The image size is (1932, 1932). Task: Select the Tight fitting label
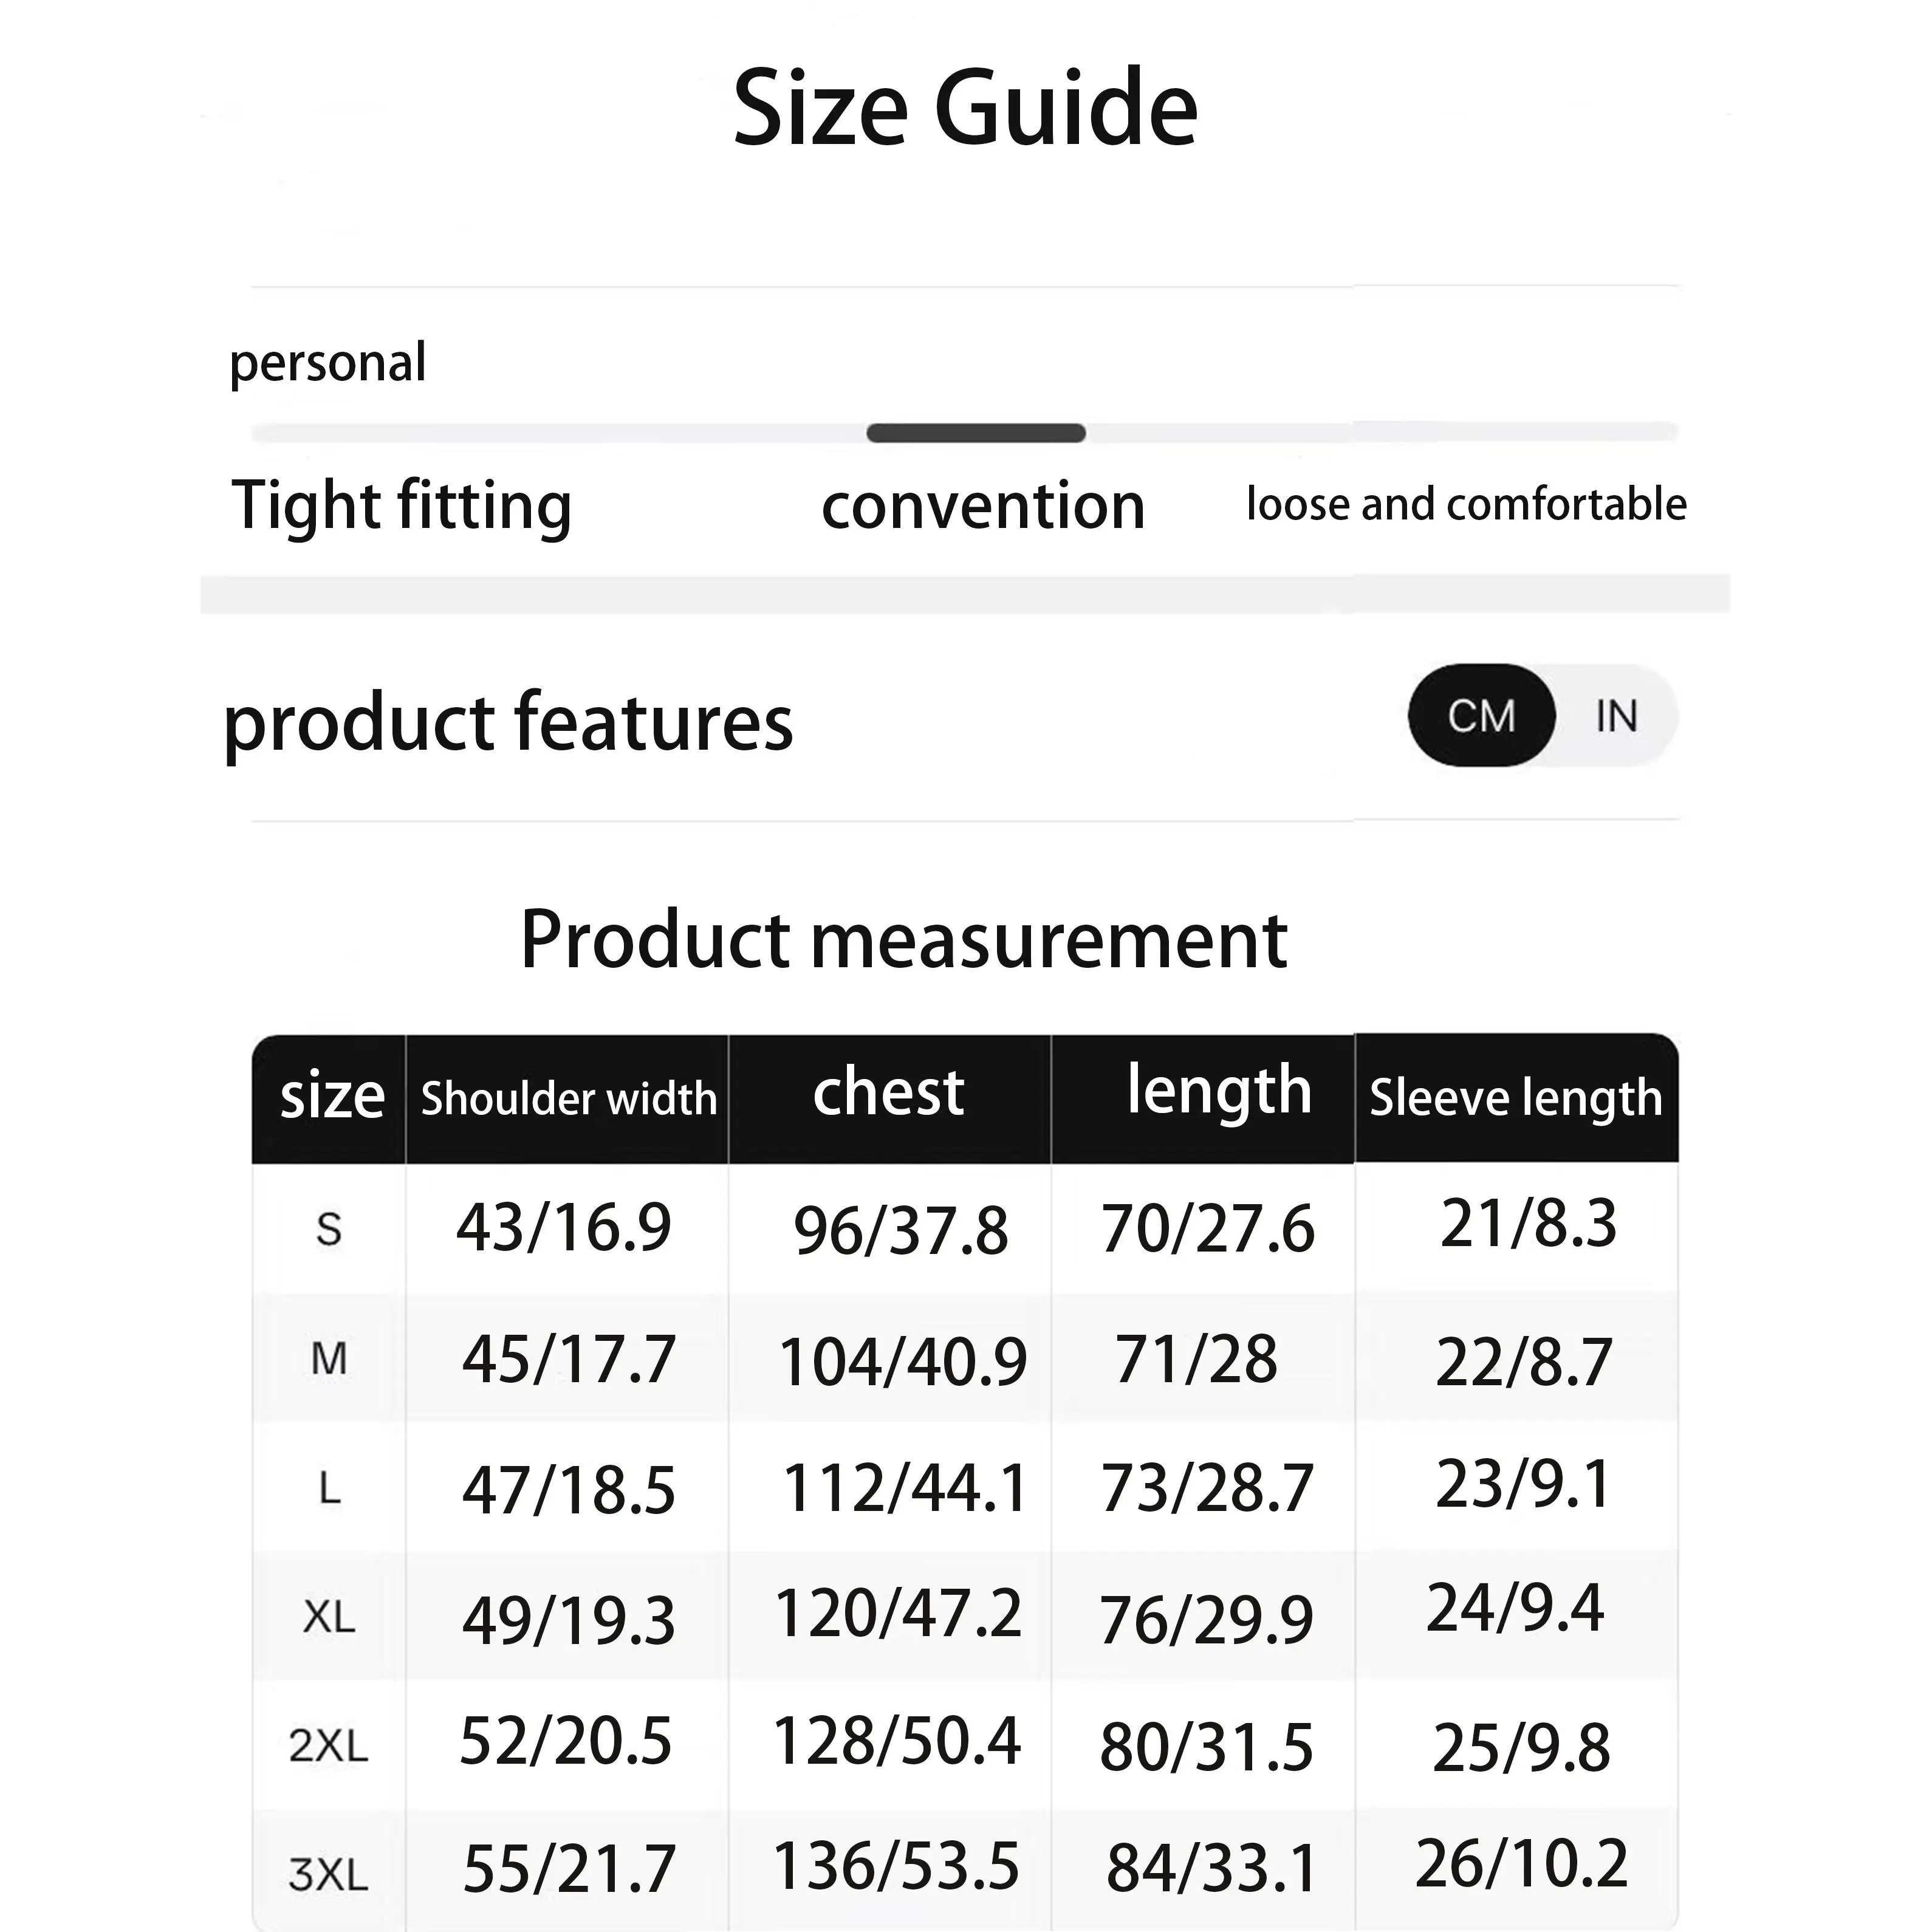401,505
